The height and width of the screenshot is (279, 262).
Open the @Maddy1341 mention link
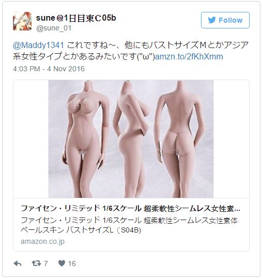click(38, 45)
